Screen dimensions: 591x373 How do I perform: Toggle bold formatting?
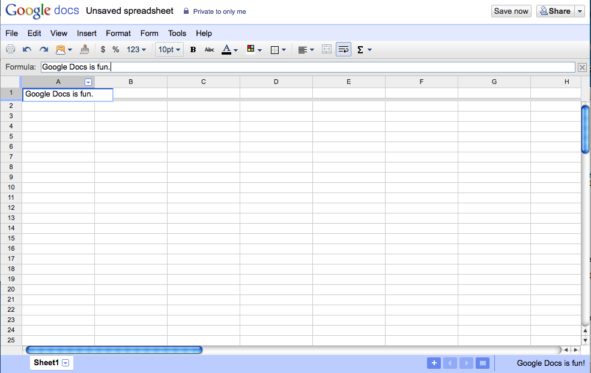(x=192, y=49)
